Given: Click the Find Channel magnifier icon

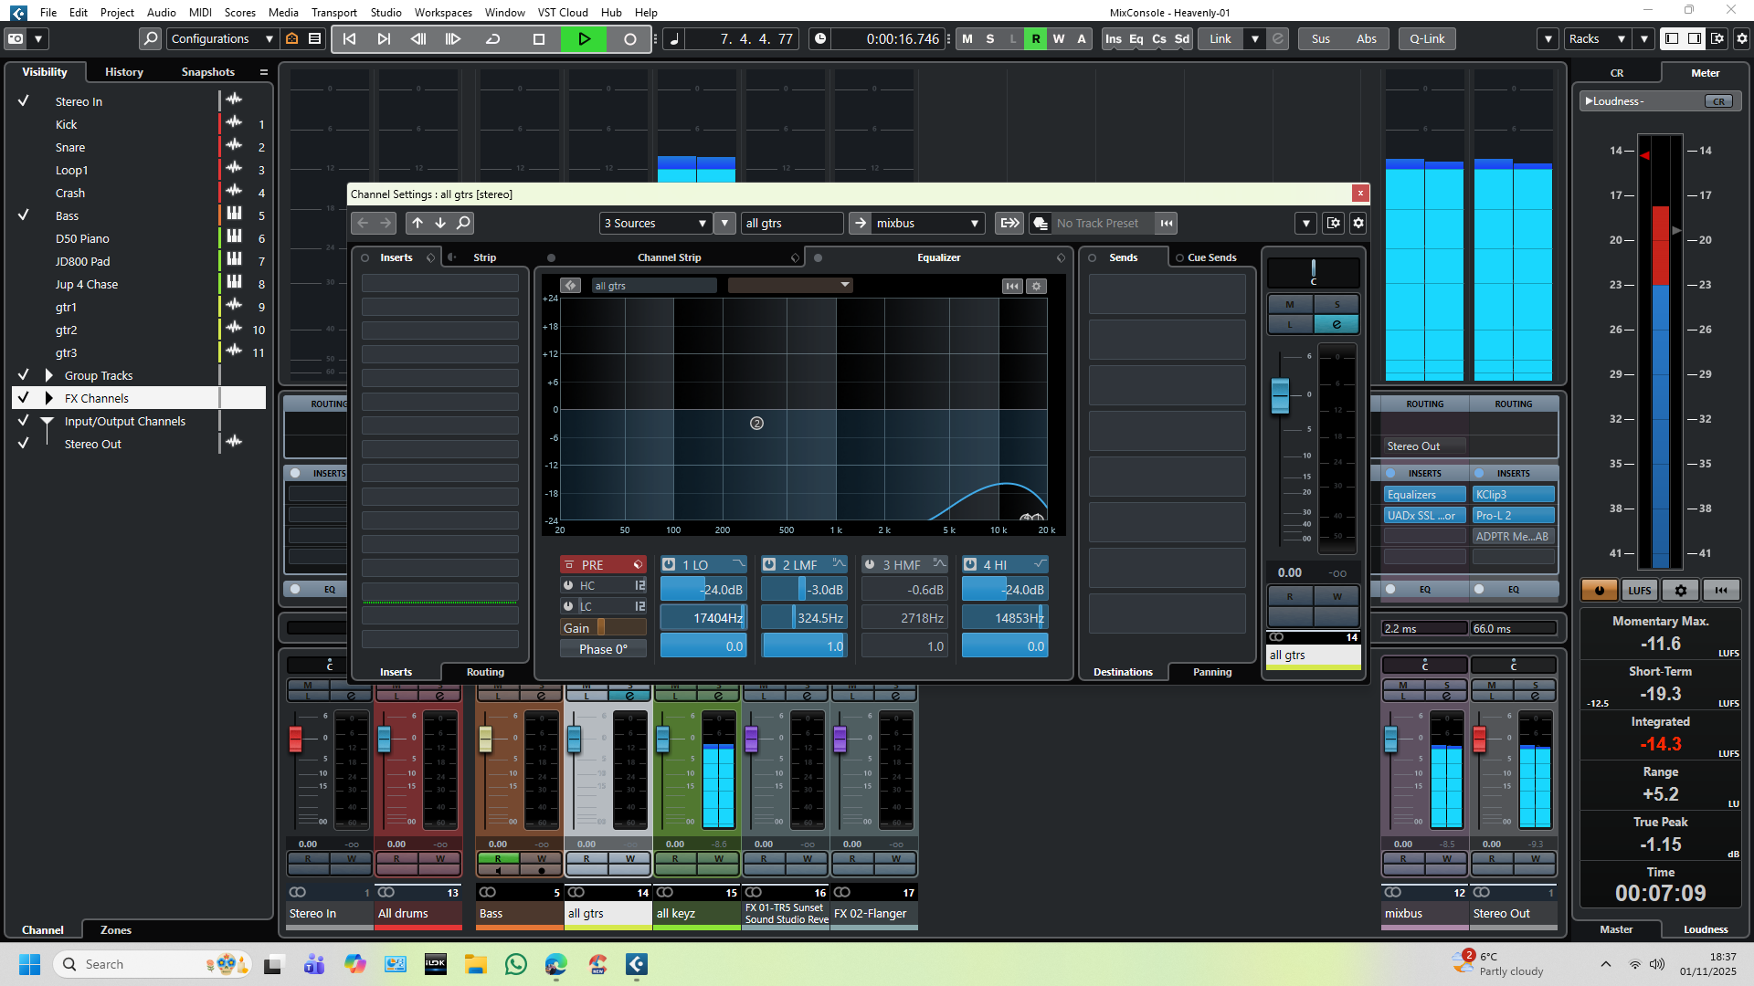Looking at the screenshot, I should tap(151, 39).
